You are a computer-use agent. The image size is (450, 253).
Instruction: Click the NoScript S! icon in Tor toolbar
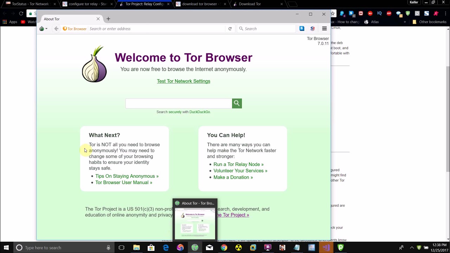[x=313, y=29]
